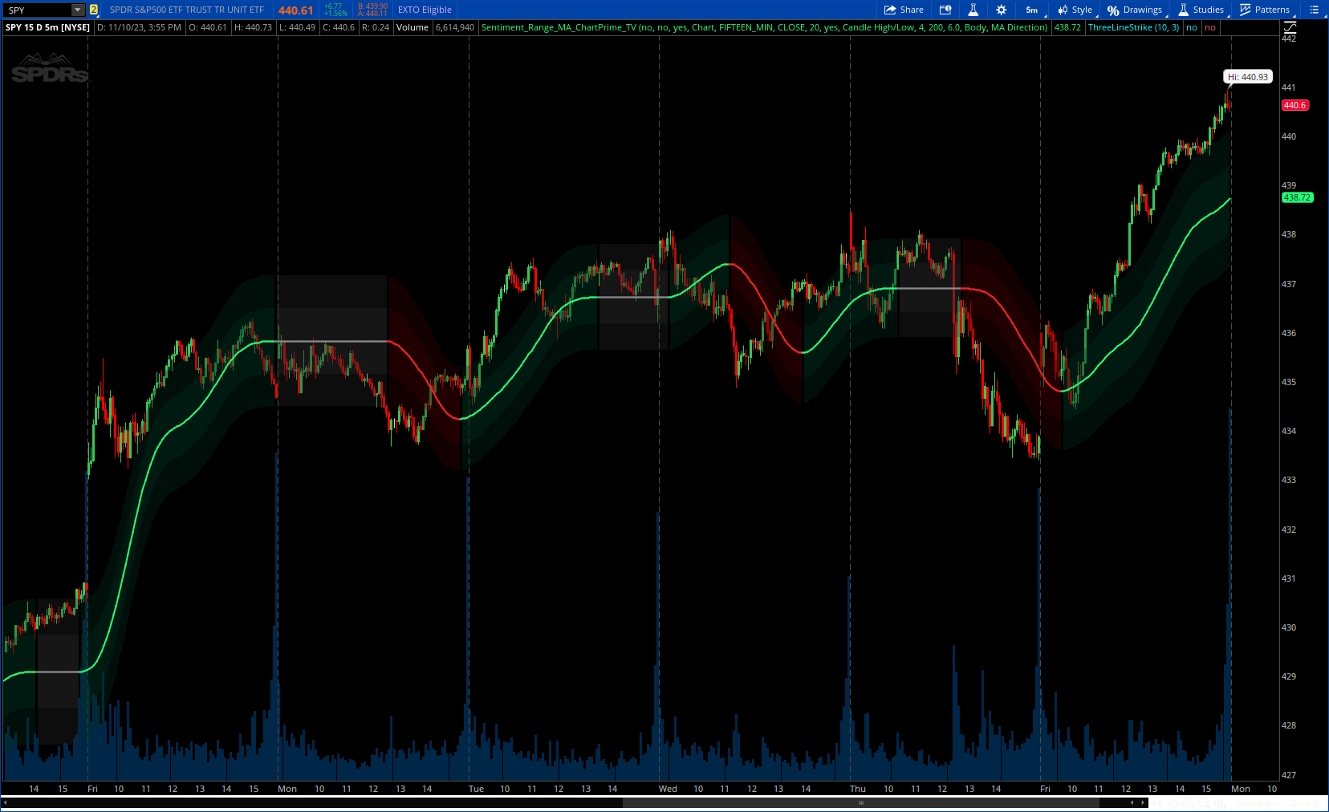Open the 5m time frame selector

pyautogui.click(x=1032, y=10)
